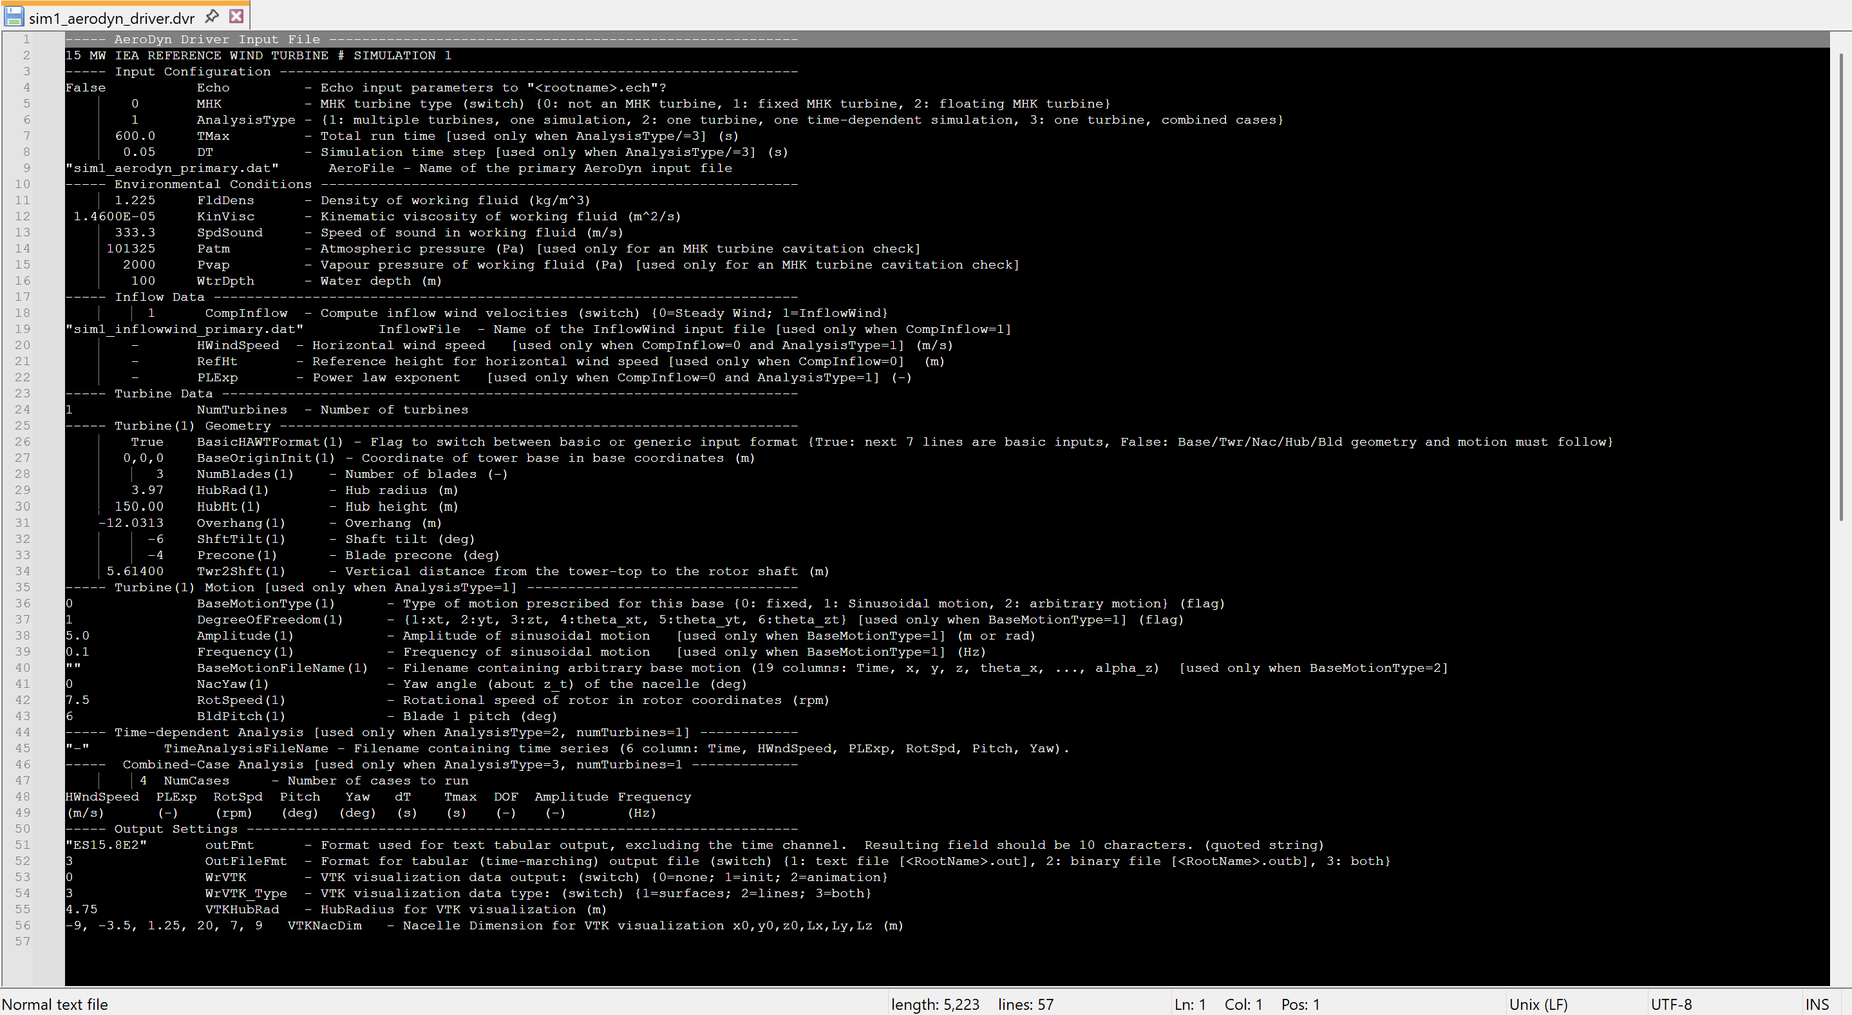Click the Normal text file language indicator
This screenshot has width=1852, height=1015.
55,1004
